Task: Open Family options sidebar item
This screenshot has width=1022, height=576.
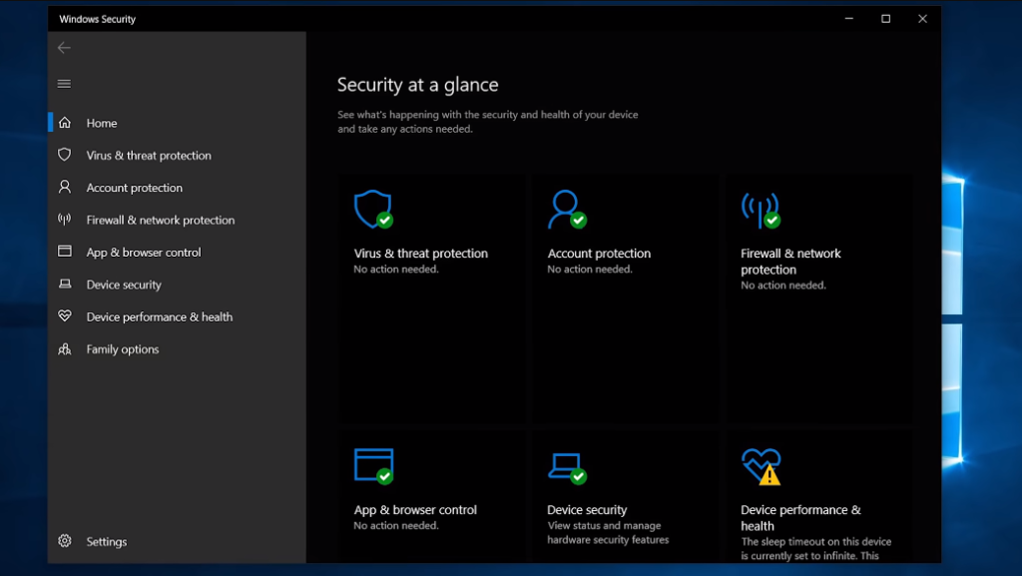Action: pos(177,349)
